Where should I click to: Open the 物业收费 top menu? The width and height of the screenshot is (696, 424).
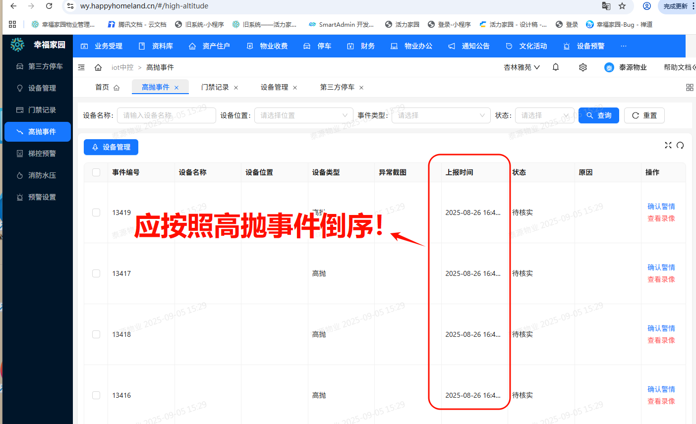click(268, 46)
